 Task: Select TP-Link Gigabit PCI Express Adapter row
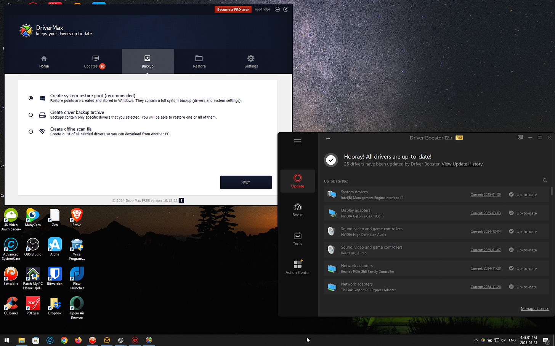436,287
